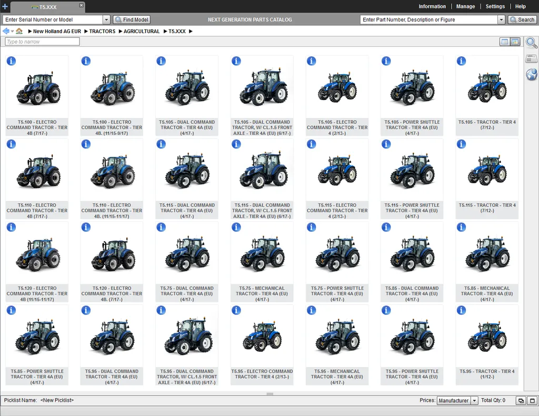Expand the Serial Number or Model dropdown

[x=106, y=20]
